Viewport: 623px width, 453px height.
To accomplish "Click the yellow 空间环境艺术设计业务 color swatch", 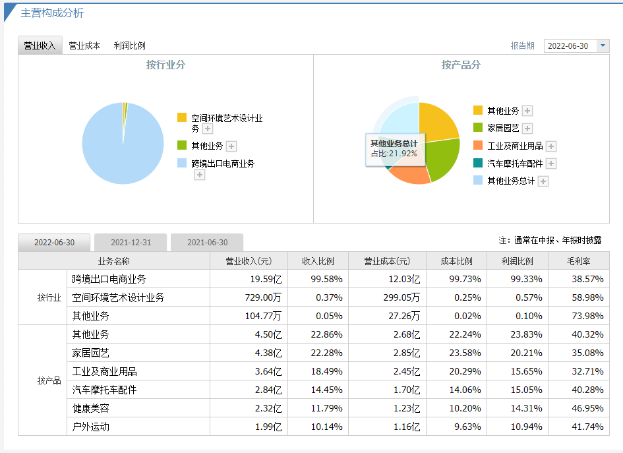I will tap(182, 117).
